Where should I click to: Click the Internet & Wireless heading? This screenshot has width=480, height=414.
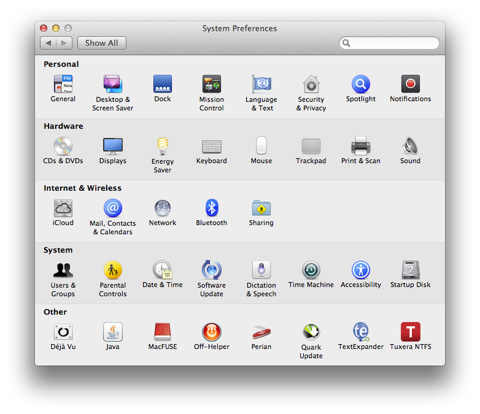click(83, 188)
